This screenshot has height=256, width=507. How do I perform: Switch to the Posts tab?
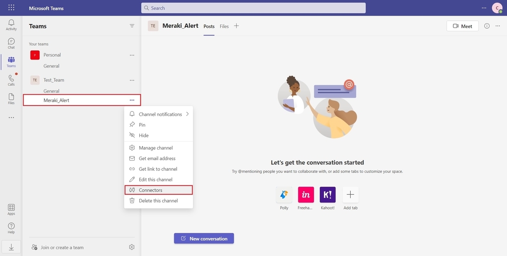pyautogui.click(x=209, y=26)
